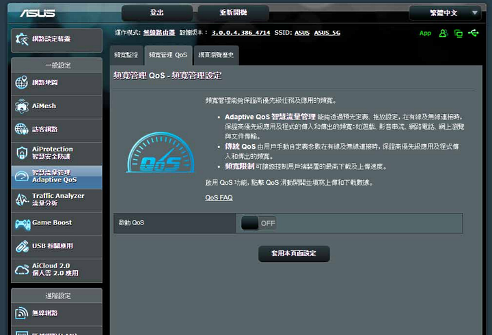Open Traffic Analyzer waveform icon
The image size is (492, 335).
coord(22,199)
